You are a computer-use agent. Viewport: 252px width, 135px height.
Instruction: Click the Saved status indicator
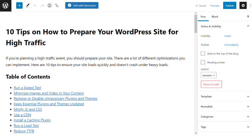(x=201, y=6)
